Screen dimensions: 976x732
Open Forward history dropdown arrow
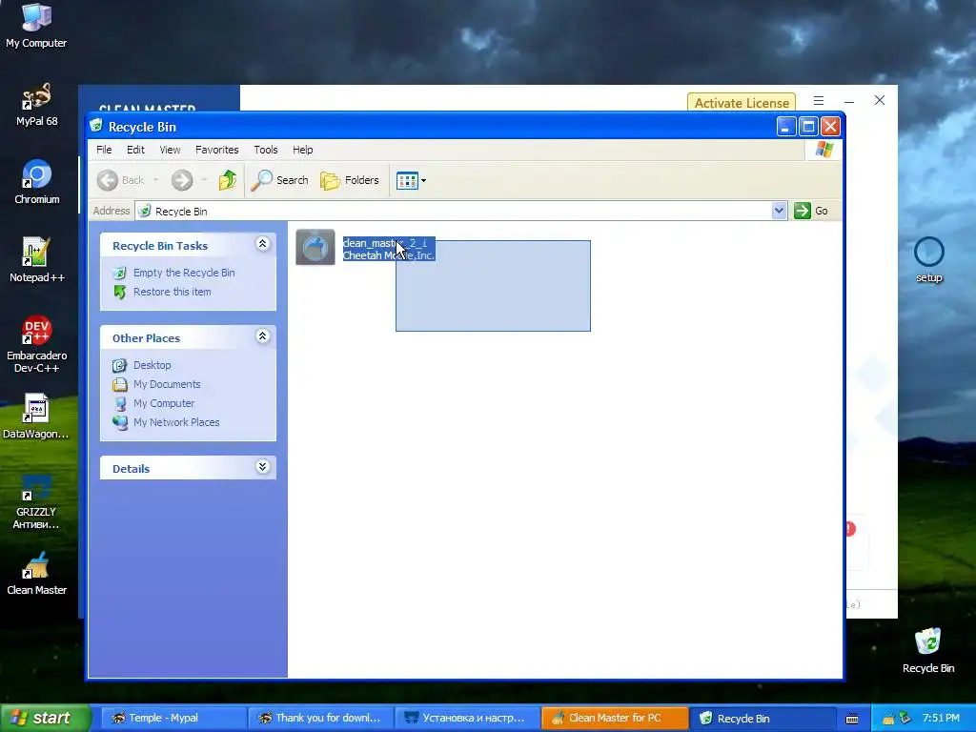(x=204, y=180)
